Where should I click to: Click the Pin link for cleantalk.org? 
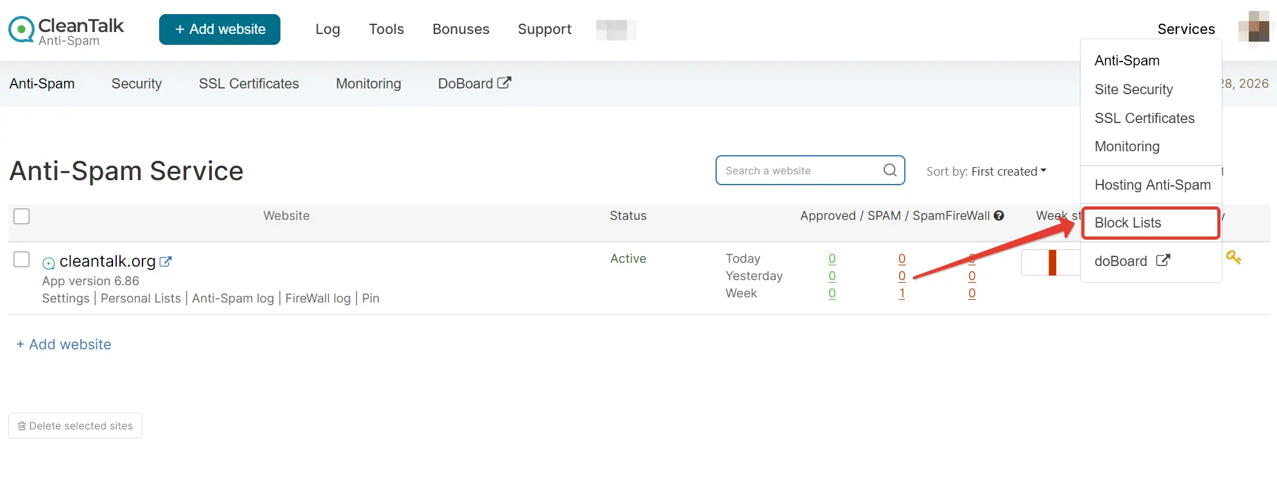[x=370, y=298]
